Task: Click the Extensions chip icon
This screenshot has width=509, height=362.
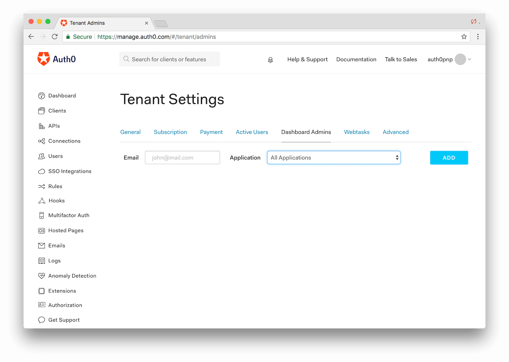Action: click(41, 291)
